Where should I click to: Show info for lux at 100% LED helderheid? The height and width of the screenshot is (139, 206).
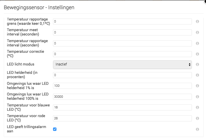click(197, 97)
